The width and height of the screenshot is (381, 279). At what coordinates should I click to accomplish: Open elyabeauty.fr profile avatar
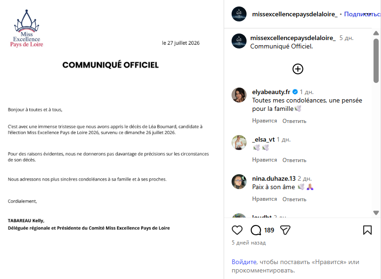click(239, 95)
